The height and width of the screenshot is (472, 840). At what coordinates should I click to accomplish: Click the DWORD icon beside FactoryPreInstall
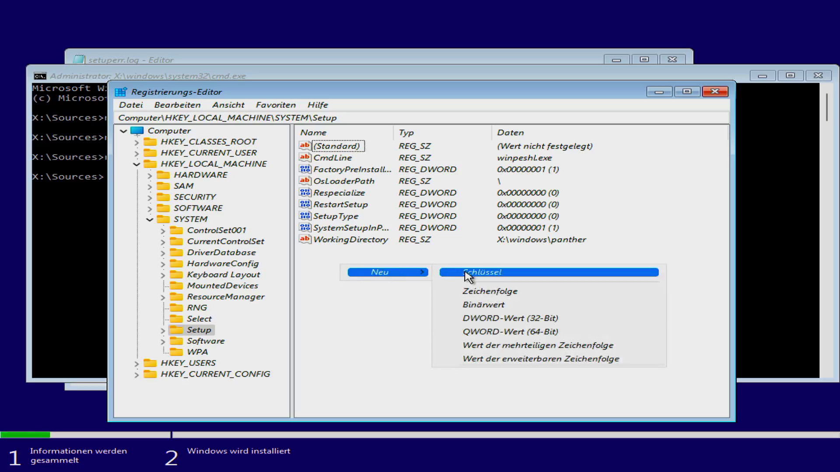click(x=305, y=169)
